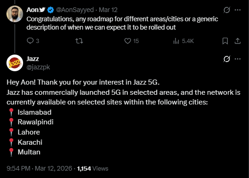Open the Mar 12 timestamp on Aon's tweet
The width and height of the screenshot is (249, 178).
point(108,10)
